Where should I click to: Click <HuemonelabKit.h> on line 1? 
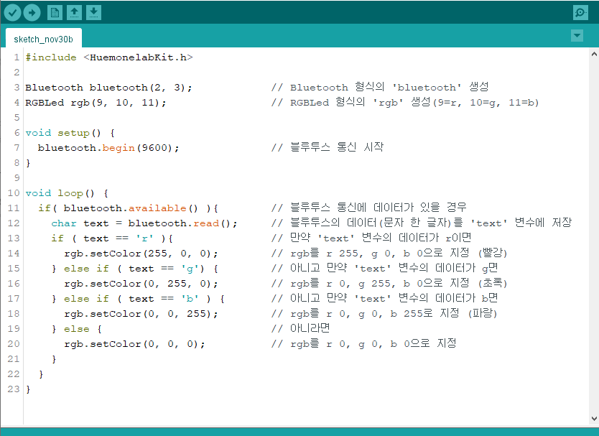[139, 57]
